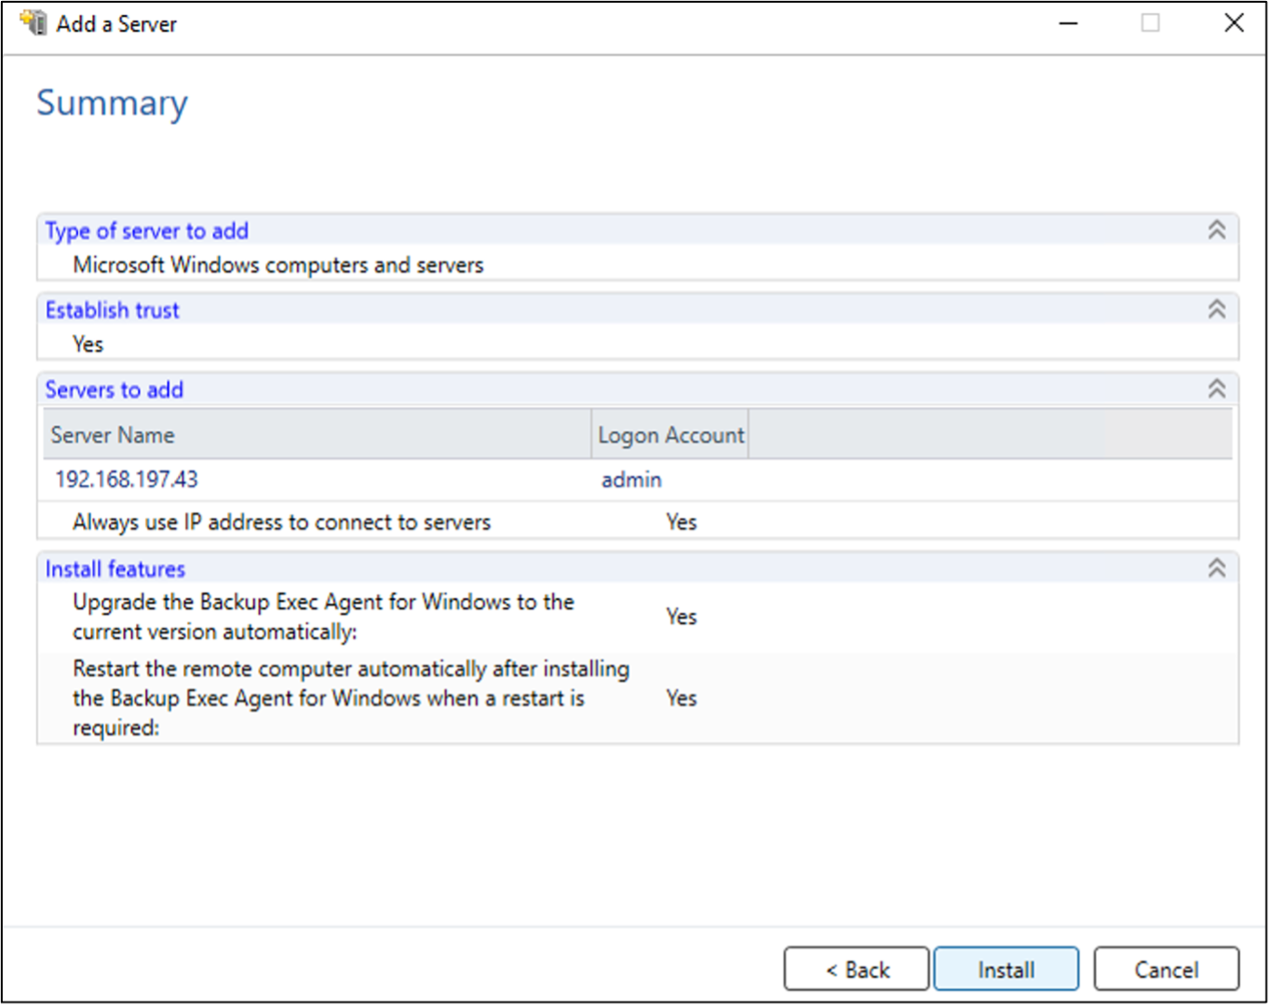Collapse the Establish trust section
Image resolution: width=1271 pixels, height=1007 pixels.
tap(1216, 309)
